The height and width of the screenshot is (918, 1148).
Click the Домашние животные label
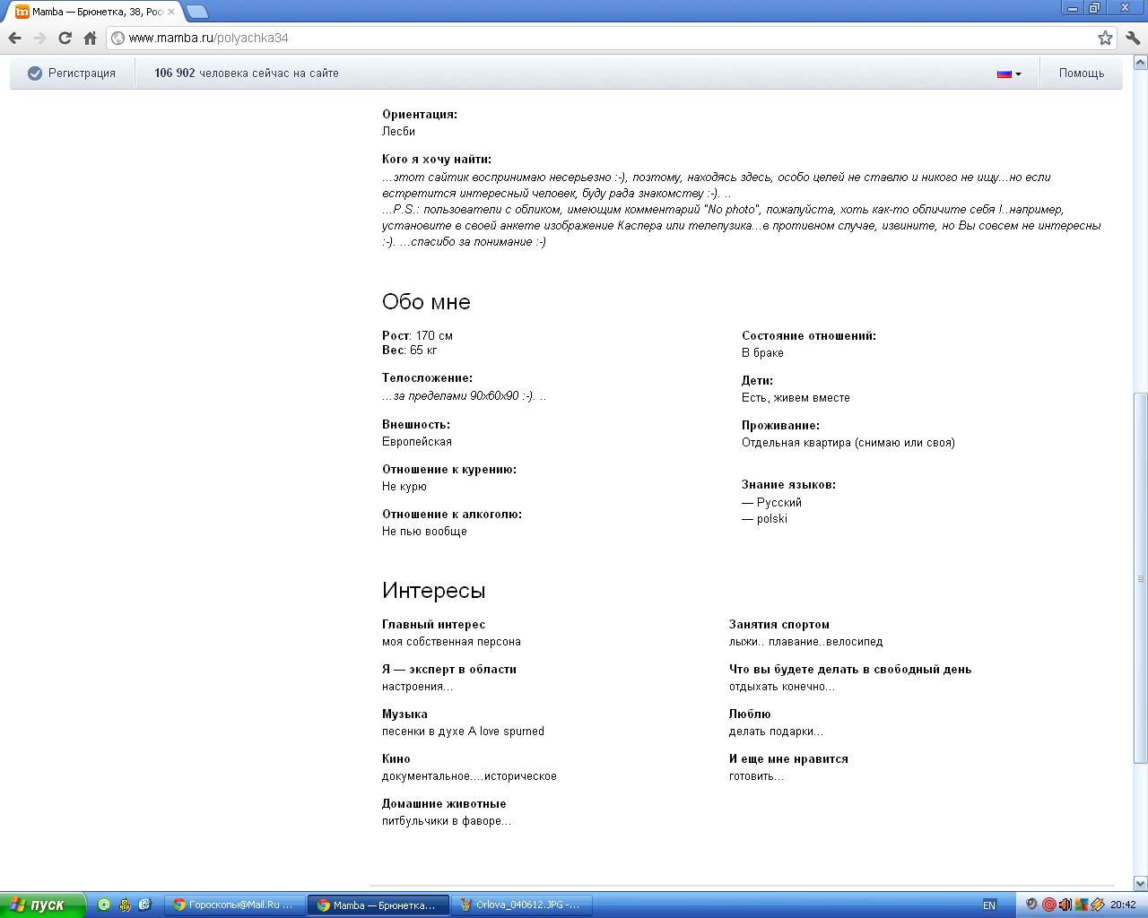click(444, 803)
